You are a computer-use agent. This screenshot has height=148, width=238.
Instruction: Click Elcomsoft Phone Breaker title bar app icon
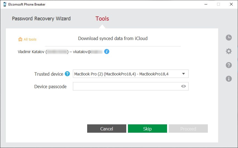click(5, 4)
